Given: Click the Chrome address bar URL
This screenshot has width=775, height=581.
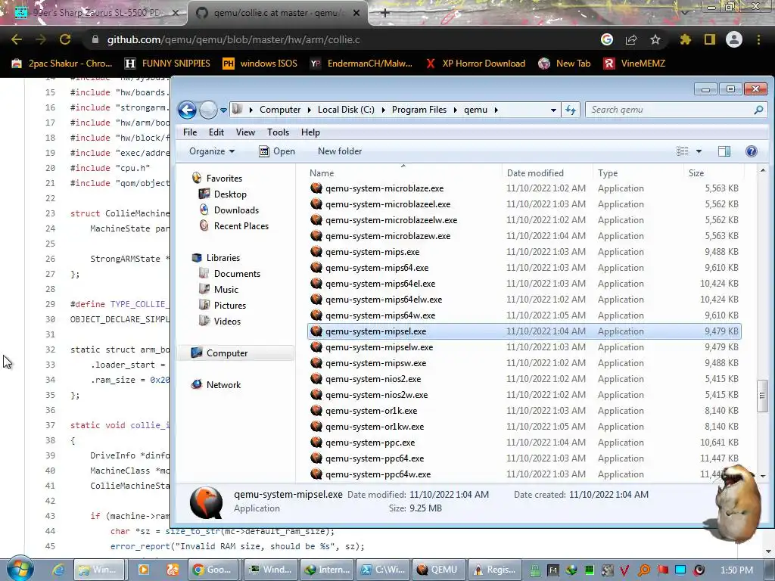Looking at the screenshot, I should click(x=233, y=39).
